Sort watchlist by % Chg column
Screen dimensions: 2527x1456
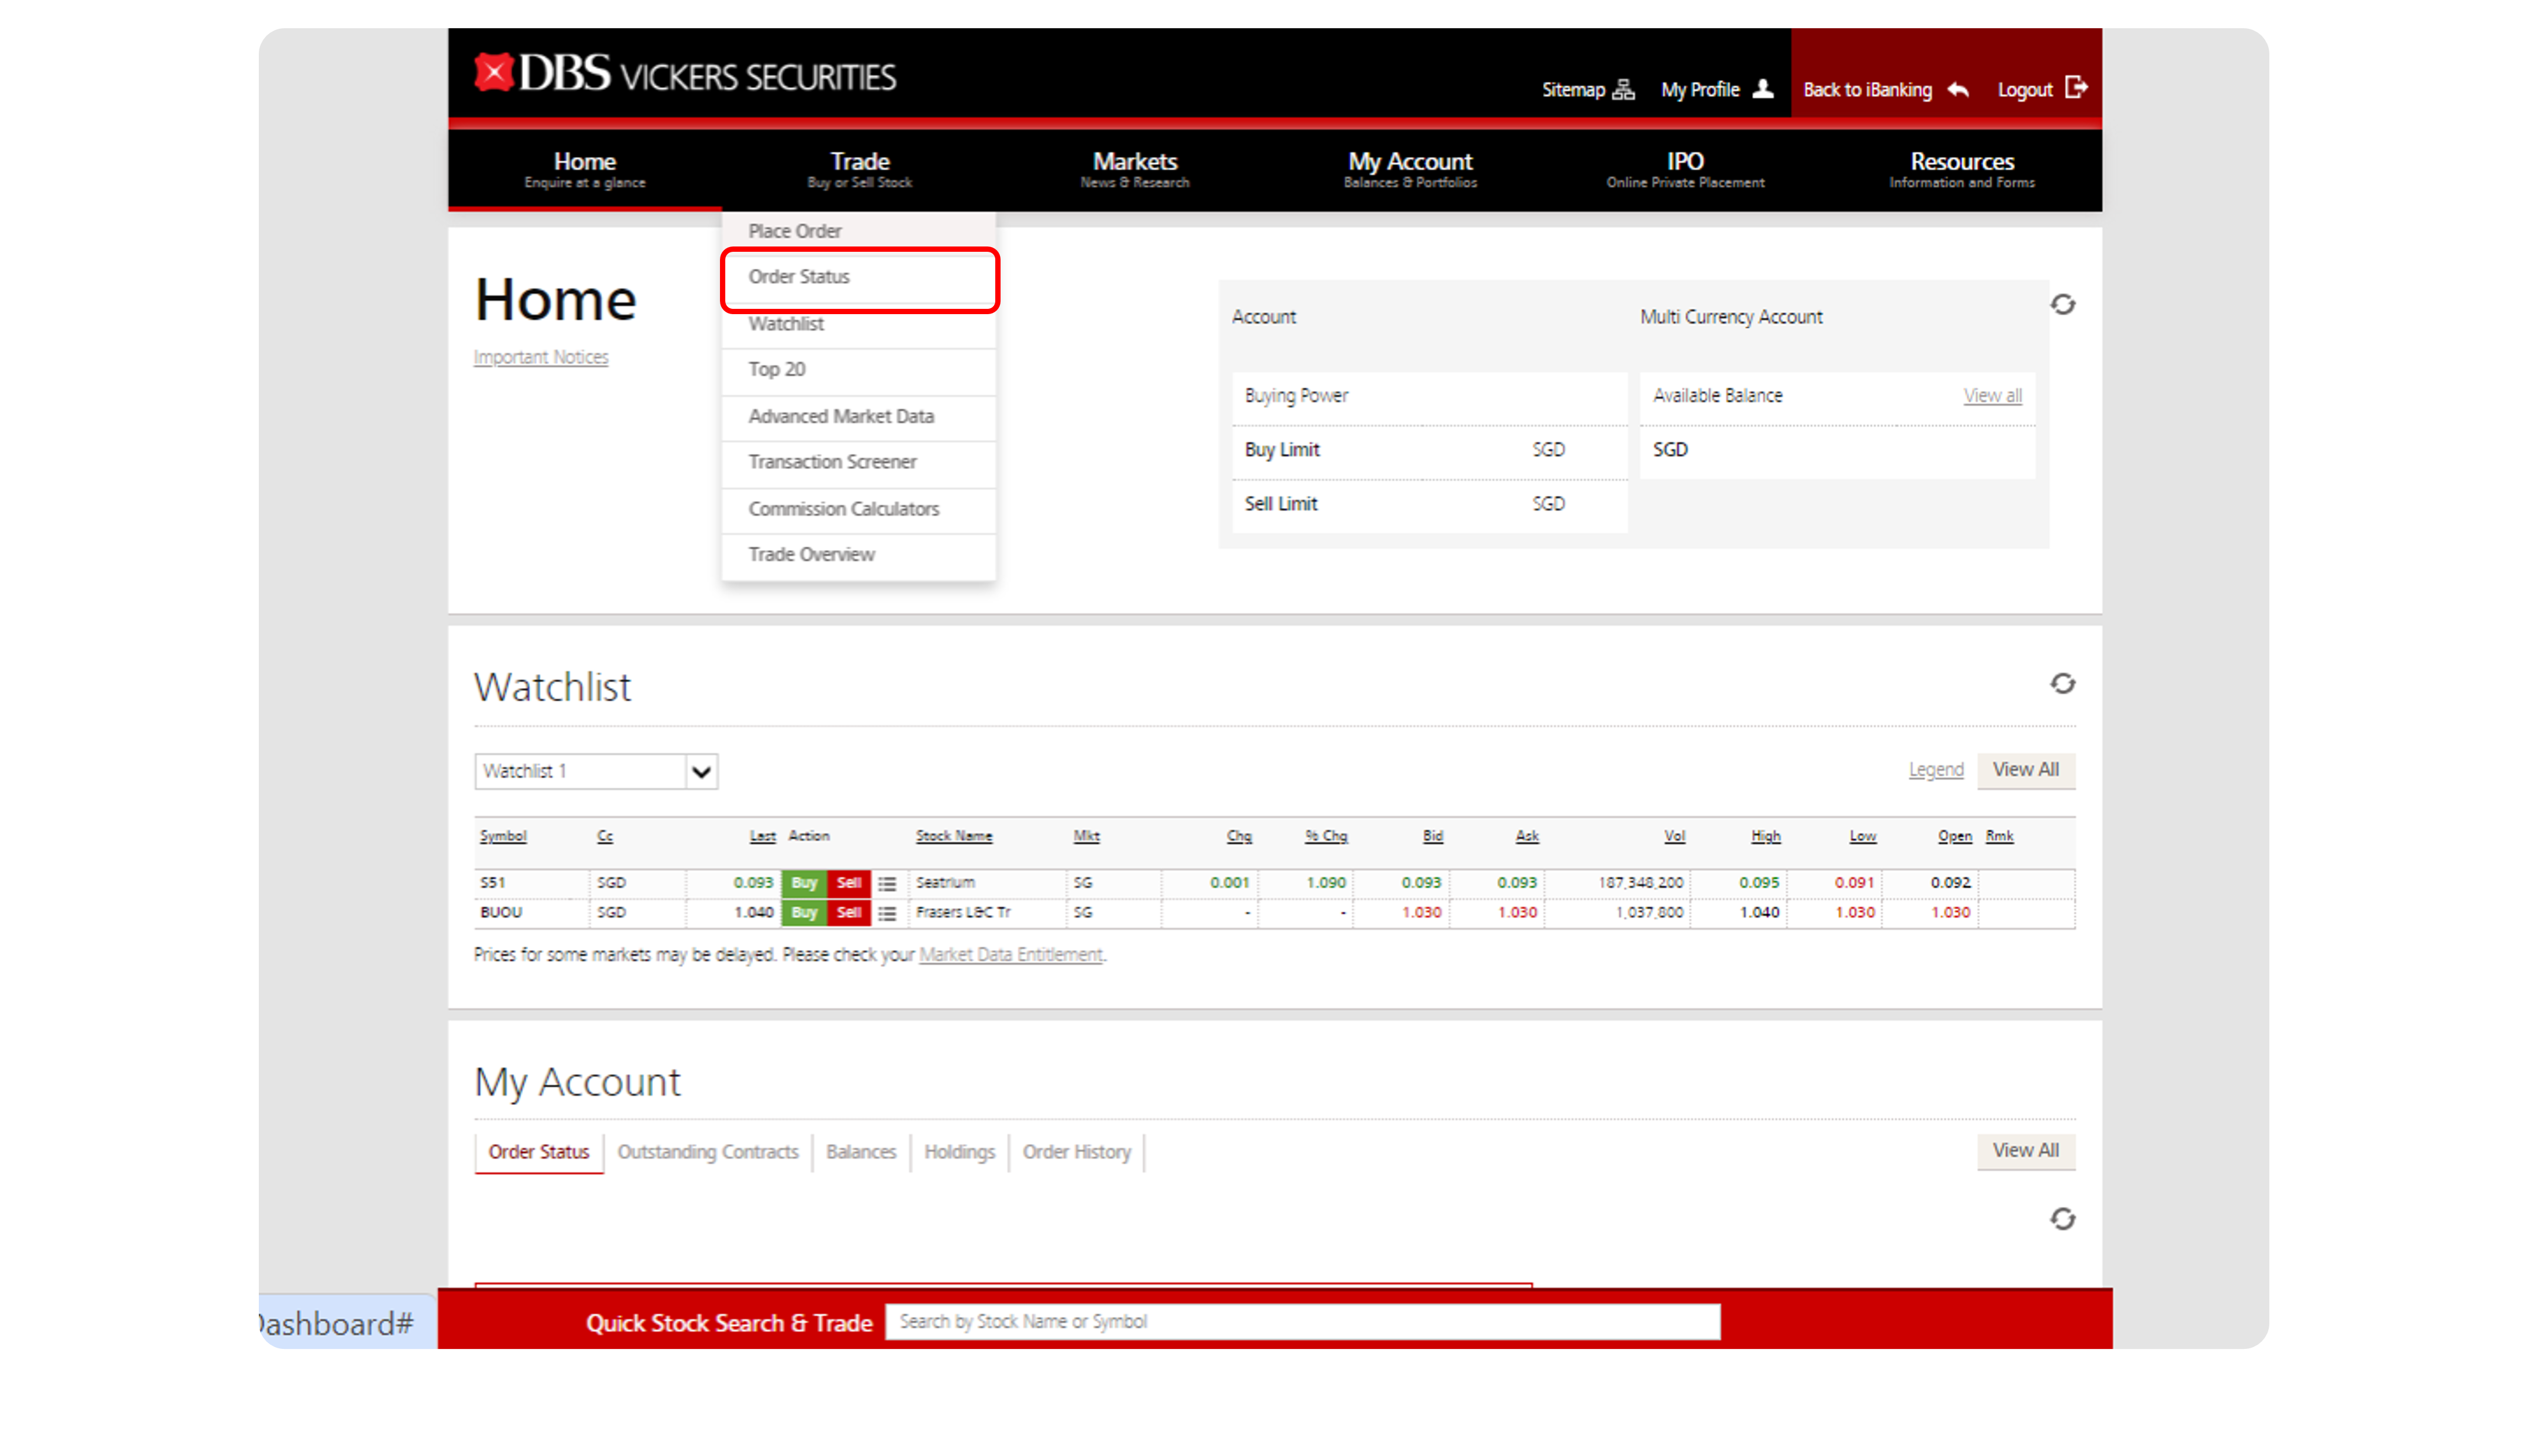tap(1325, 836)
